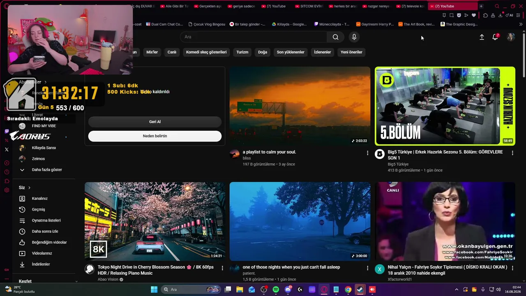Open options for 'one of those nights' video

pos(367,268)
